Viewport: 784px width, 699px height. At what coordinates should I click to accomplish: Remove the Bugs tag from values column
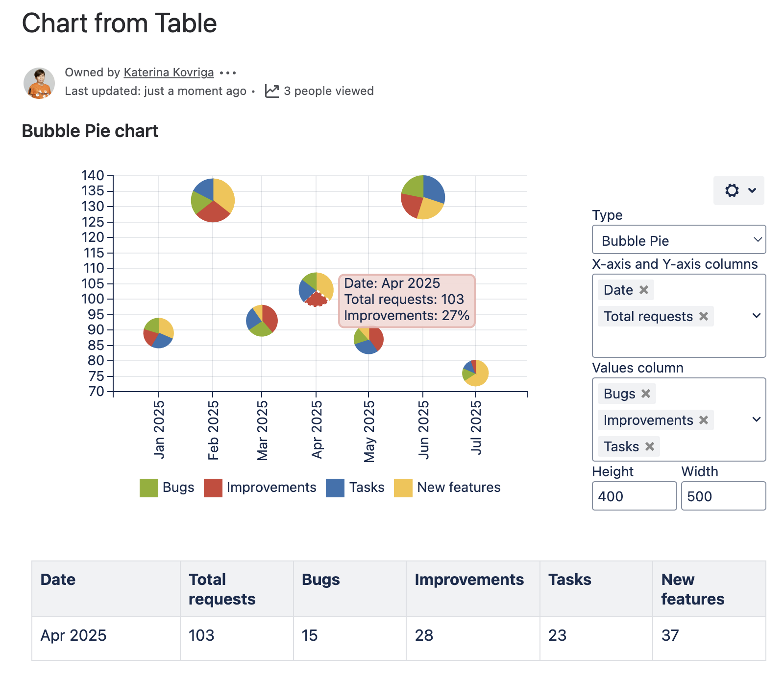coord(646,394)
